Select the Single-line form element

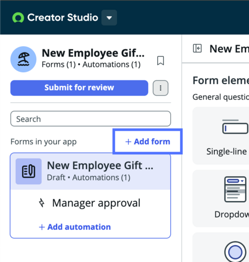coord(221,136)
